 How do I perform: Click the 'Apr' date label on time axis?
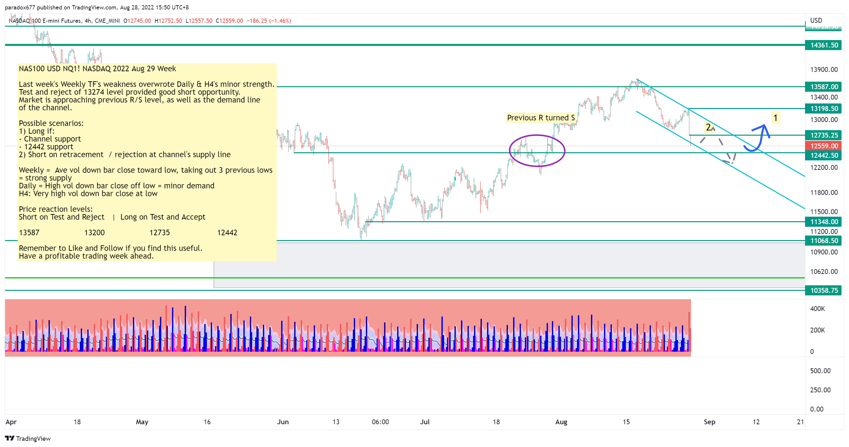(11, 422)
